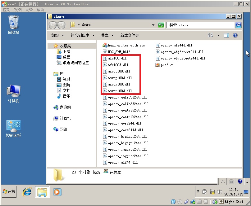Image resolution: width=251 pixels, height=206 pixels.
Task: Select the msvcr100d.dll file
Action: coord(117,91)
